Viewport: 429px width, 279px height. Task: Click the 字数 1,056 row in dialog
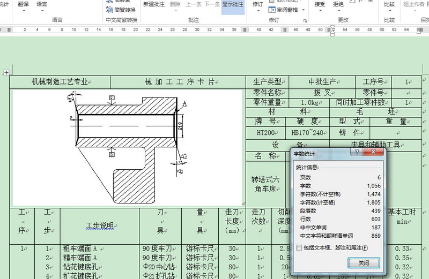pyautogui.click(x=340, y=186)
